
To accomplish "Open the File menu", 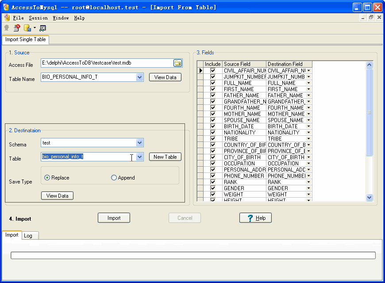I will pos(19,18).
